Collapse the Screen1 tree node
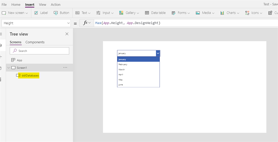278x142 pixels. (x=8, y=68)
